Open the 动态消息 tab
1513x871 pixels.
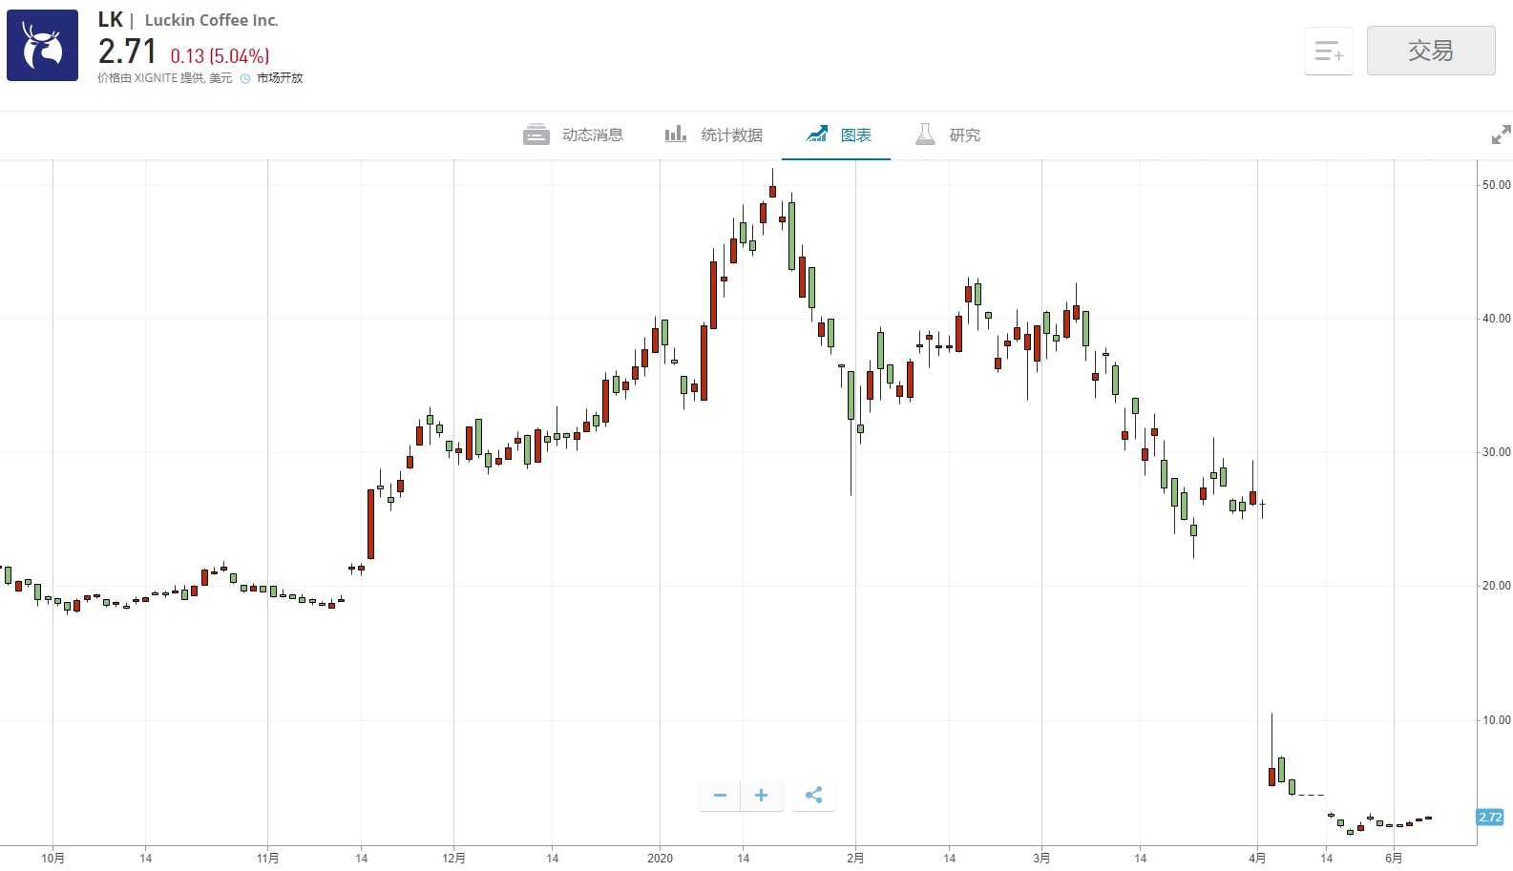pyautogui.click(x=574, y=135)
